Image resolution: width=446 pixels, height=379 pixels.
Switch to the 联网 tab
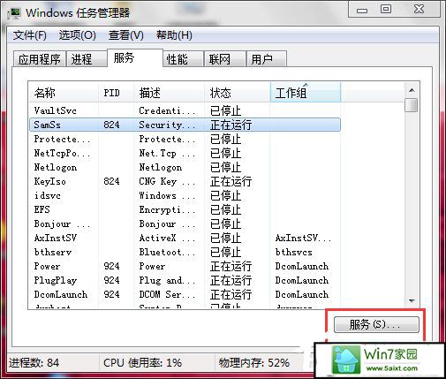coord(225,59)
